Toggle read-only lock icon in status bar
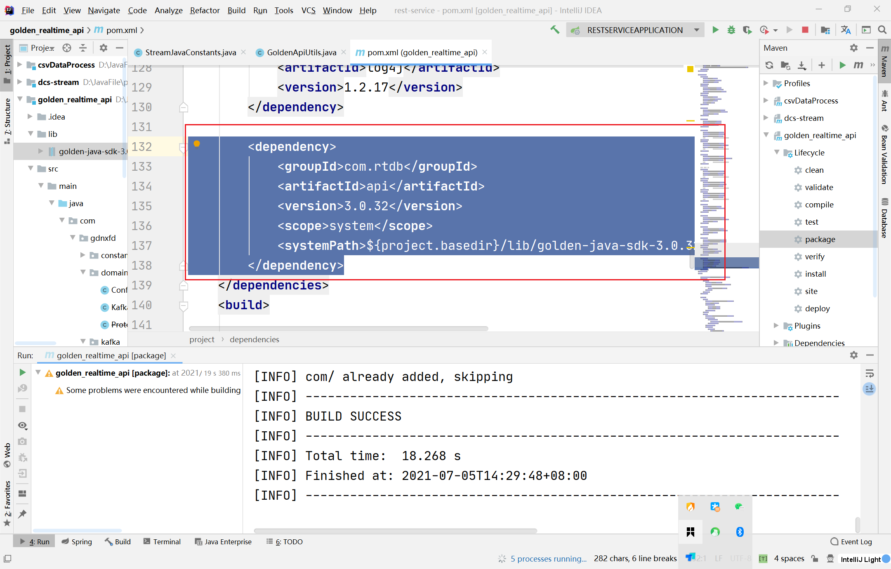The height and width of the screenshot is (569, 891). click(815, 559)
